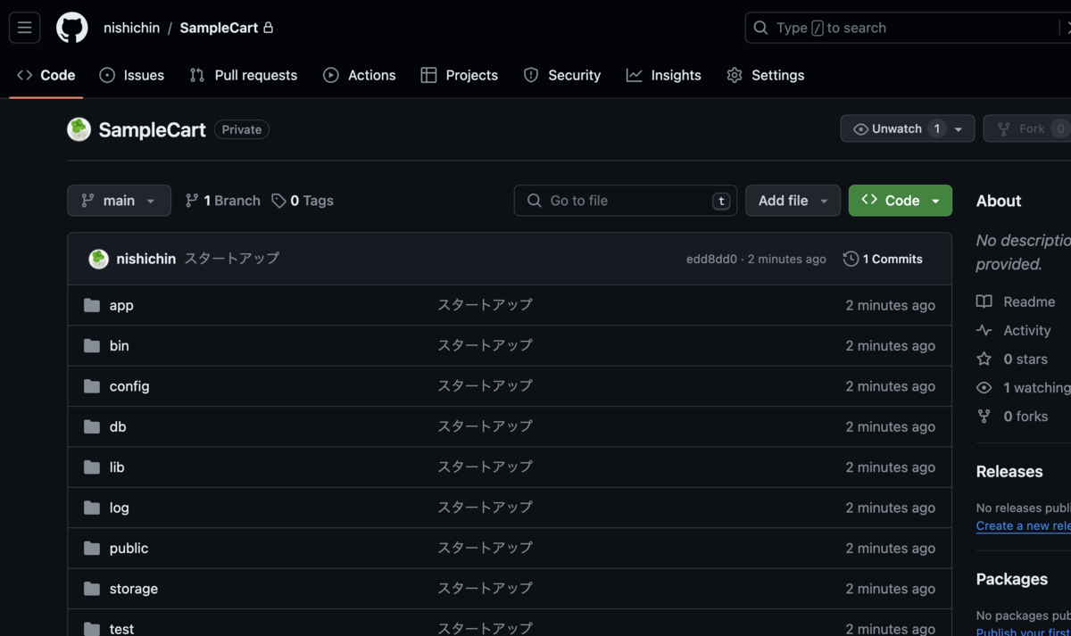Click the bin folder icon
The image size is (1071, 636).
point(92,345)
